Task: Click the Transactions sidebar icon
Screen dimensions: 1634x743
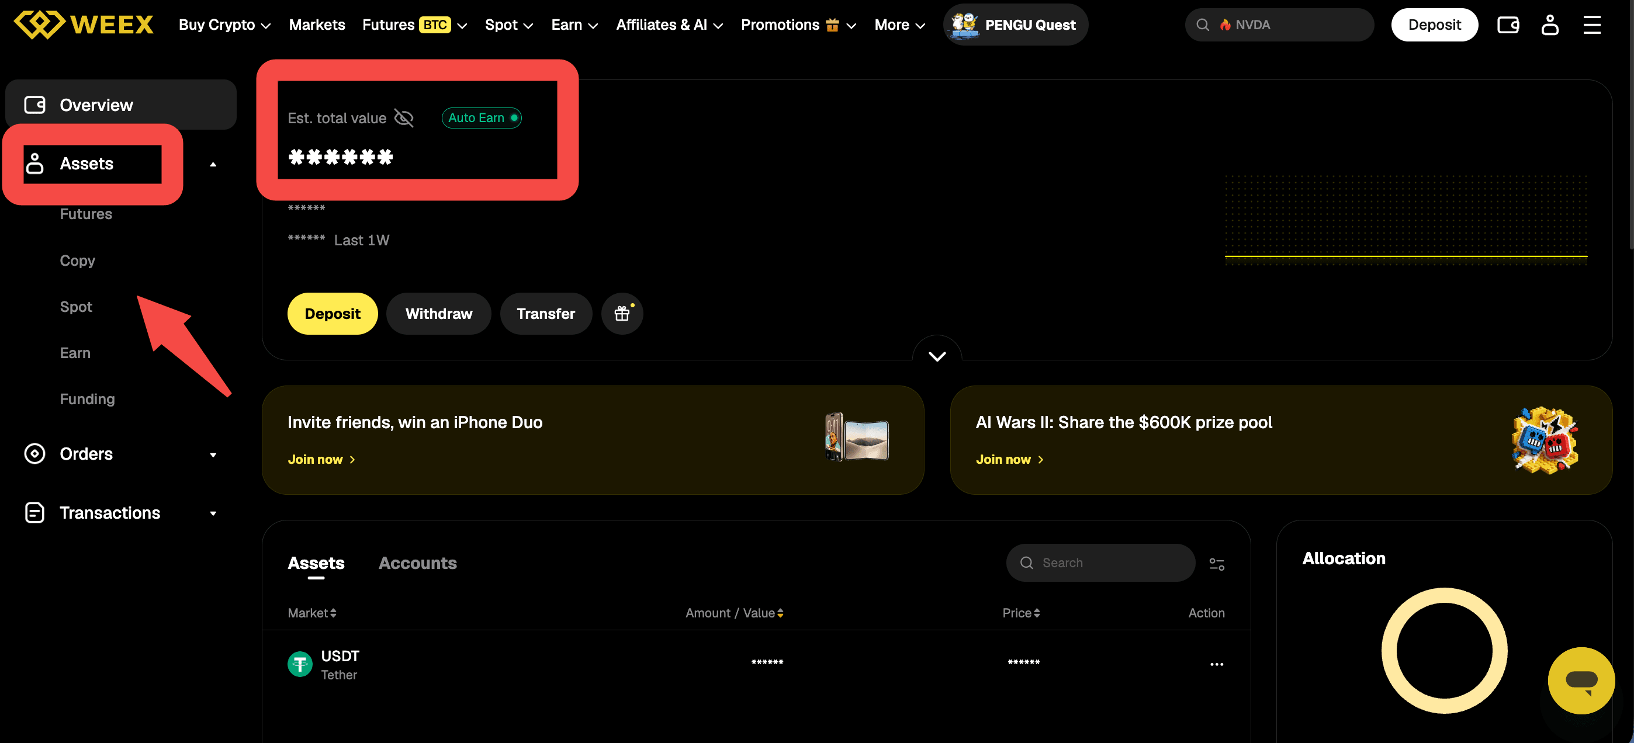Action: click(x=34, y=512)
